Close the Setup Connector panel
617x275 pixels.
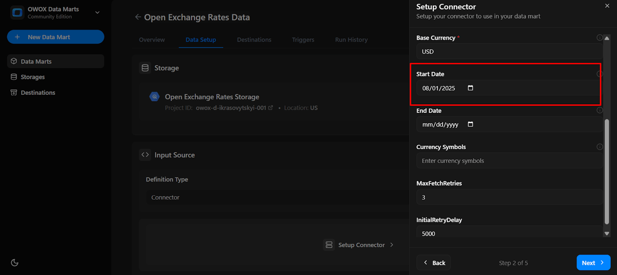(607, 6)
